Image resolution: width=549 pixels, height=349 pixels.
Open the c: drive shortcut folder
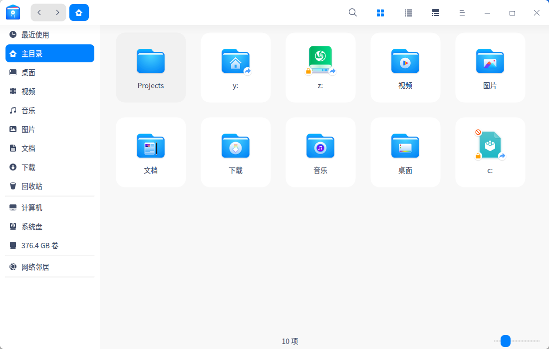point(490,152)
